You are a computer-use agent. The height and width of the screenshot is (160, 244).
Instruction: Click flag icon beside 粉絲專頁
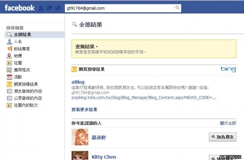pos(9,49)
